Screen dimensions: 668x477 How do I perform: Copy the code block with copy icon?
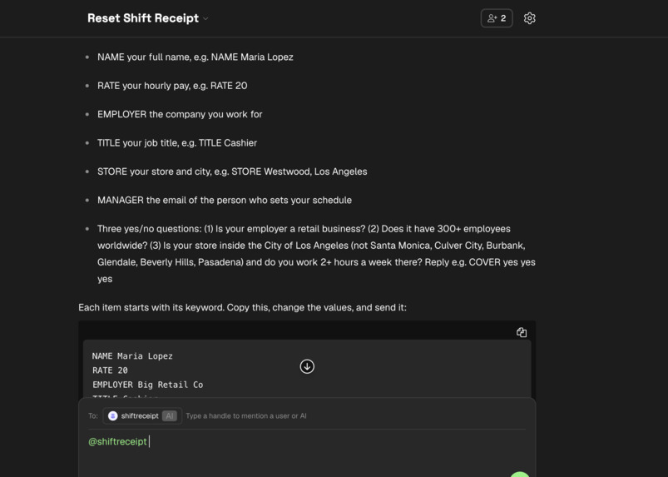click(x=522, y=332)
